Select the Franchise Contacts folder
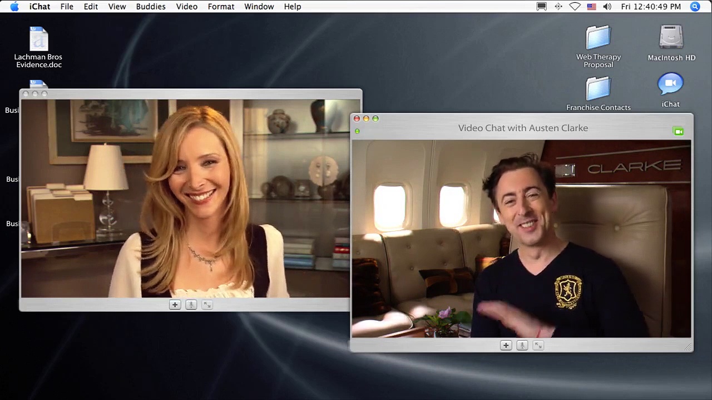The image size is (712, 400). pyautogui.click(x=598, y=89)
